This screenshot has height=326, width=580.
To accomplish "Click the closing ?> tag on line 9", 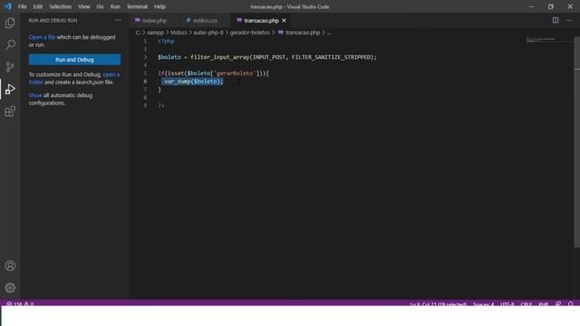I will (161, 106).
